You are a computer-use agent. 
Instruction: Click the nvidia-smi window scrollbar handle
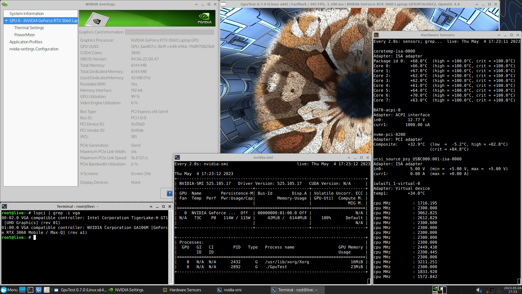point(369,281)
